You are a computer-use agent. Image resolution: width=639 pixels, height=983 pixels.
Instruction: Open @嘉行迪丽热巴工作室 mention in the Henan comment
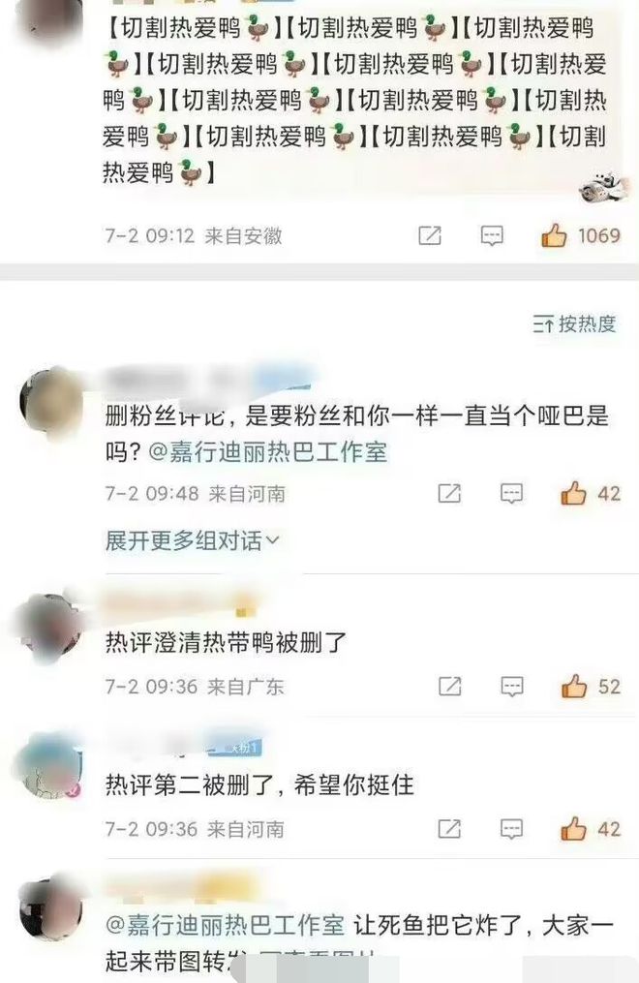[x=267, y=452]
